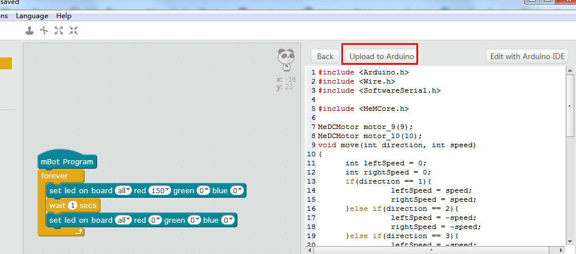Click the panda sprite thumbnail
Image resolution: width=576 pixels, height=254 pixels.
pos(286,60)
